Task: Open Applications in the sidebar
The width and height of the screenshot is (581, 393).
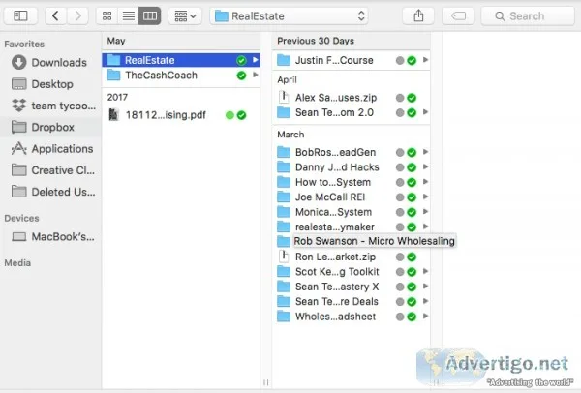Action: pyautogui.click(x=52, y=148)
